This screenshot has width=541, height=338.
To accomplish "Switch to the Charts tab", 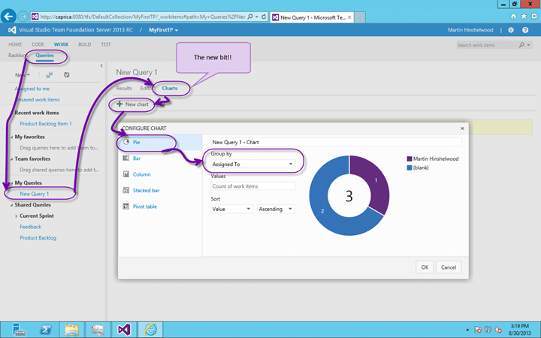I will click(x=170, y=89).
